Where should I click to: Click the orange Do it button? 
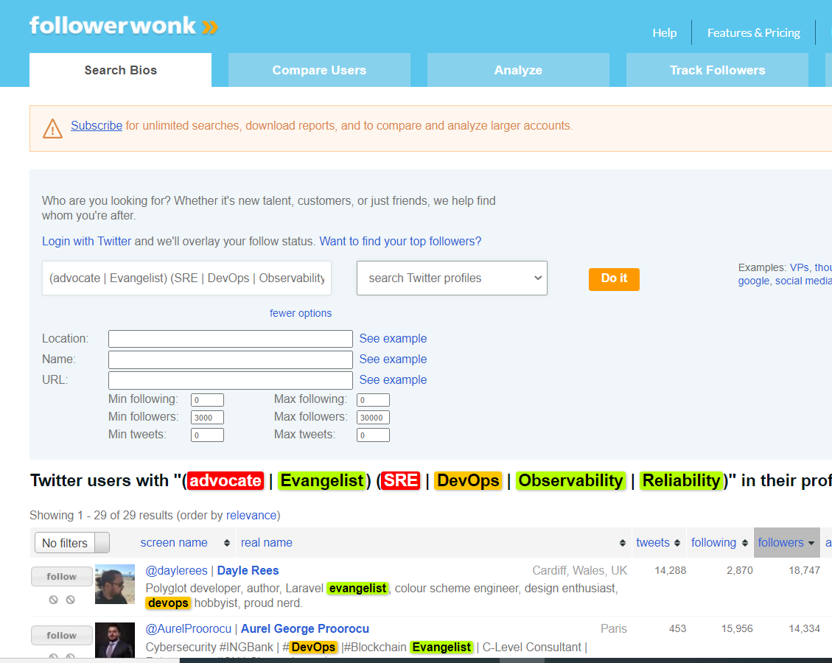point(614,279)
